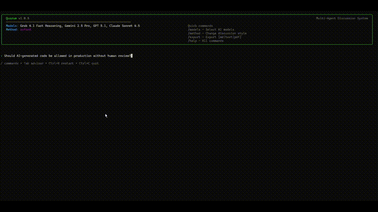Viewport: 378px width, 212px height.
Task: Click the 'Multi-Agent Discussion System' label
Action: click(342, 18)
